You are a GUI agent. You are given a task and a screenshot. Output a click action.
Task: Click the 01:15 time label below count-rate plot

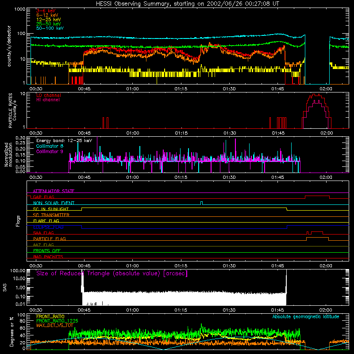pyautogui.click(x=181, y=89)
